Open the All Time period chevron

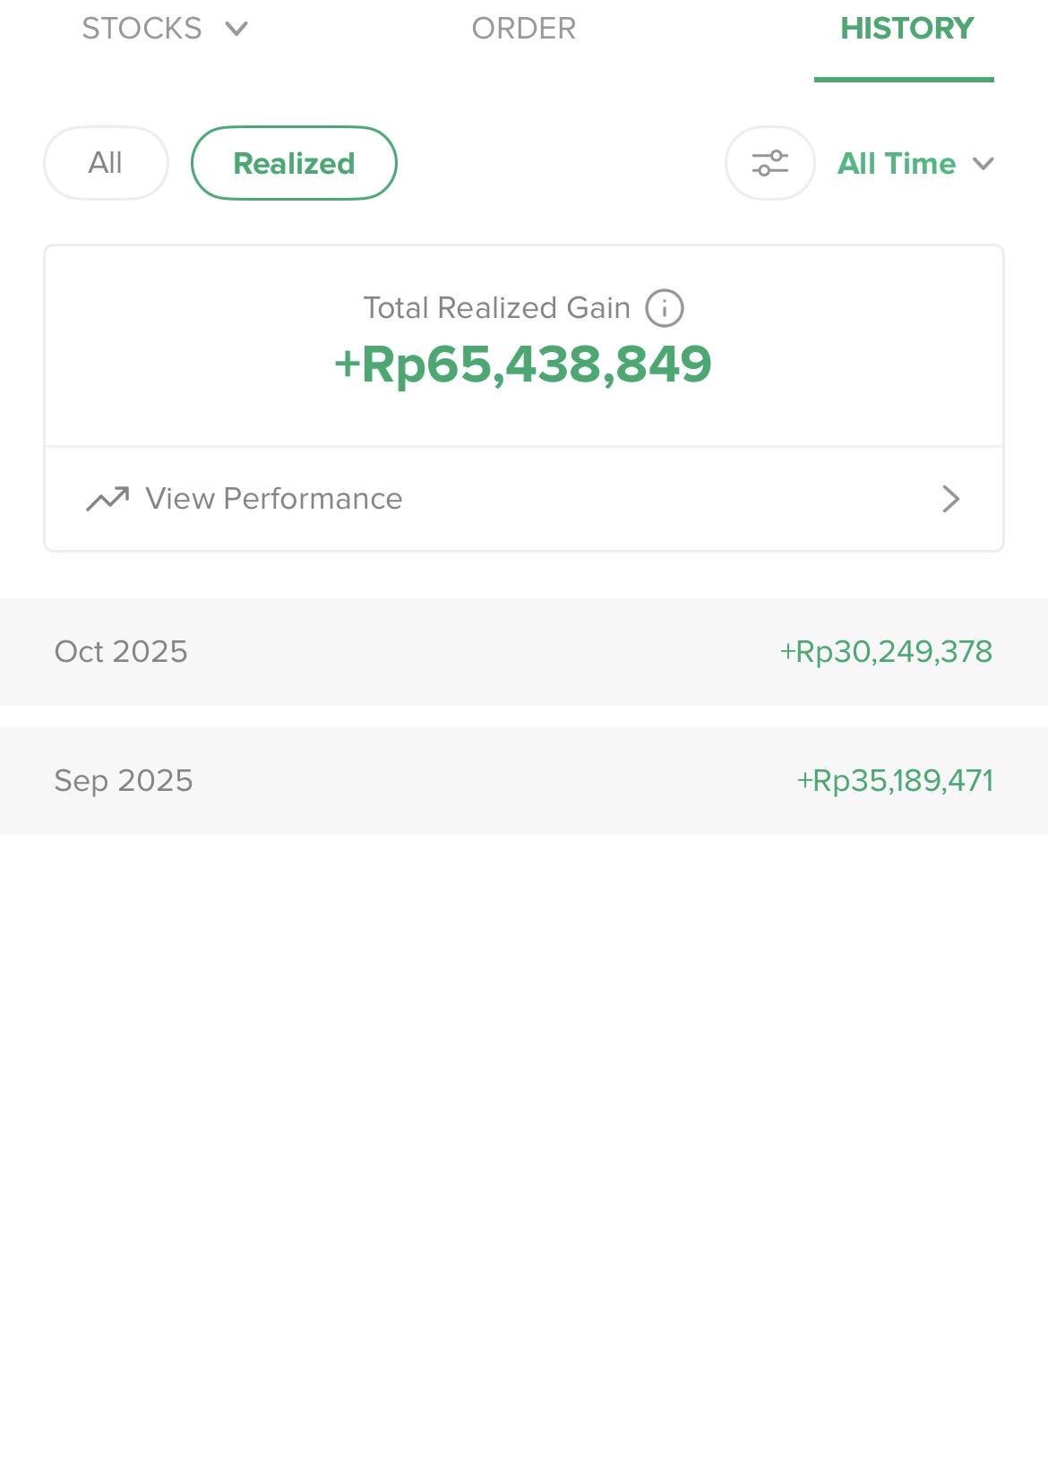[x=984, y=164]
